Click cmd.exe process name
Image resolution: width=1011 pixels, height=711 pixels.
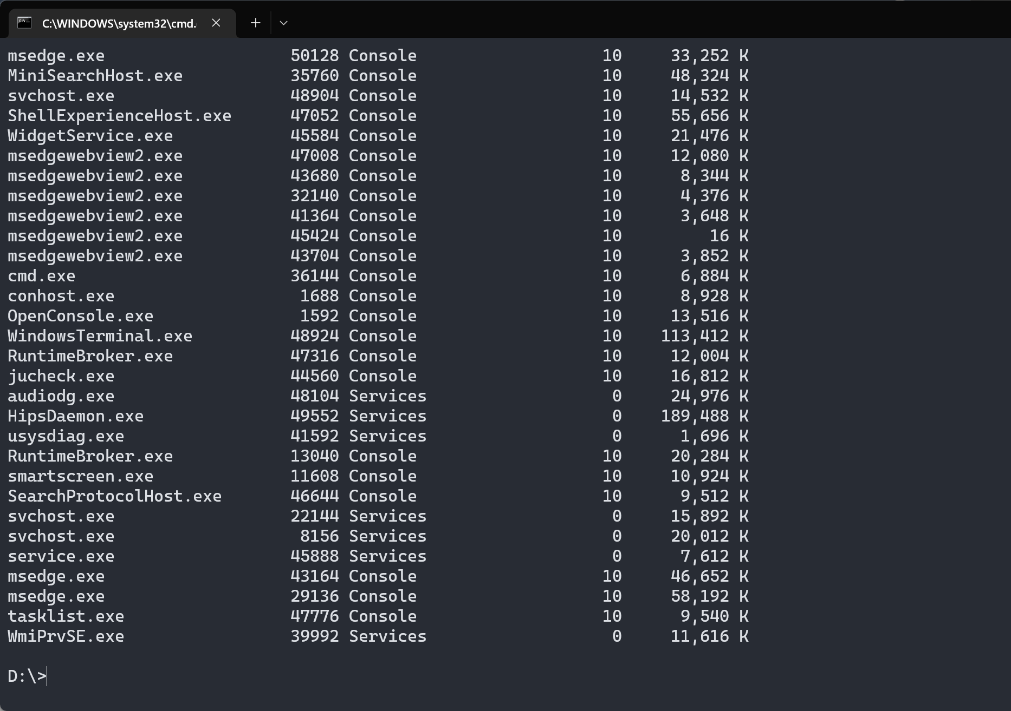point(42,276)
